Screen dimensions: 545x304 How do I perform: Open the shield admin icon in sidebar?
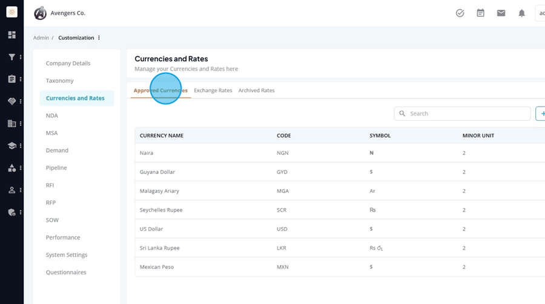12,212
